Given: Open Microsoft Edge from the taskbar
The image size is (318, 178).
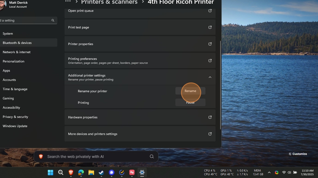Looking at the screenshot, I should click(81, 173).
